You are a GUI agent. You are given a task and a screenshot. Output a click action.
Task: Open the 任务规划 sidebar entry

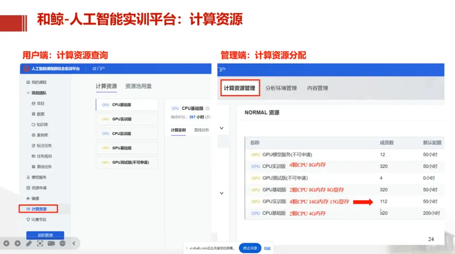(x=42, y=156)
